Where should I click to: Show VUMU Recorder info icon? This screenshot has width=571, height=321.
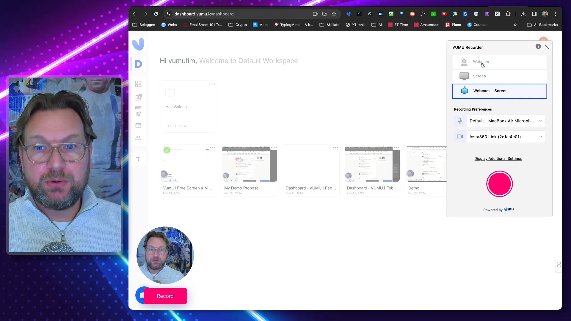tap(538, 47)
